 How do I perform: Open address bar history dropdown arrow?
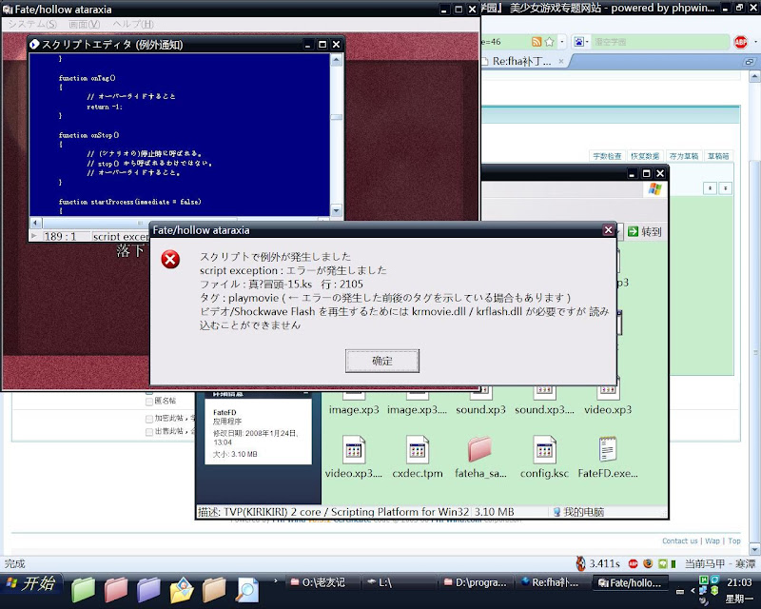point(562,42)
